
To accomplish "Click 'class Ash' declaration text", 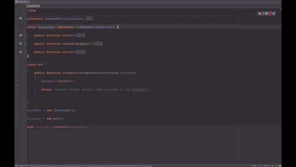I will coord(35,64).
